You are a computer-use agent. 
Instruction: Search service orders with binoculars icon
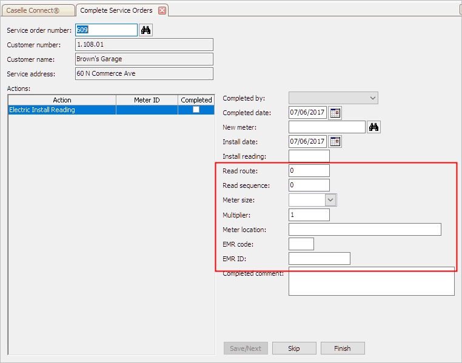[x=146, y=30]
